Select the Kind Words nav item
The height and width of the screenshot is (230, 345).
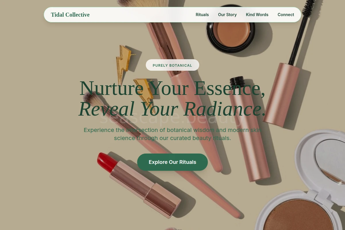pos(257,15)
